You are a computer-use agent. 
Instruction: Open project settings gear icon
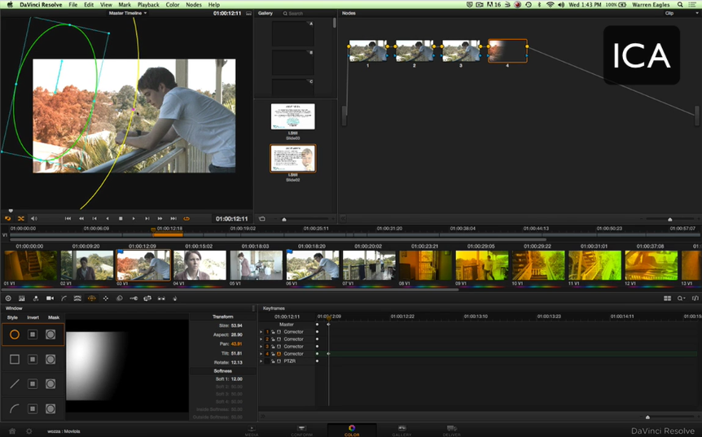pos(29,431)
